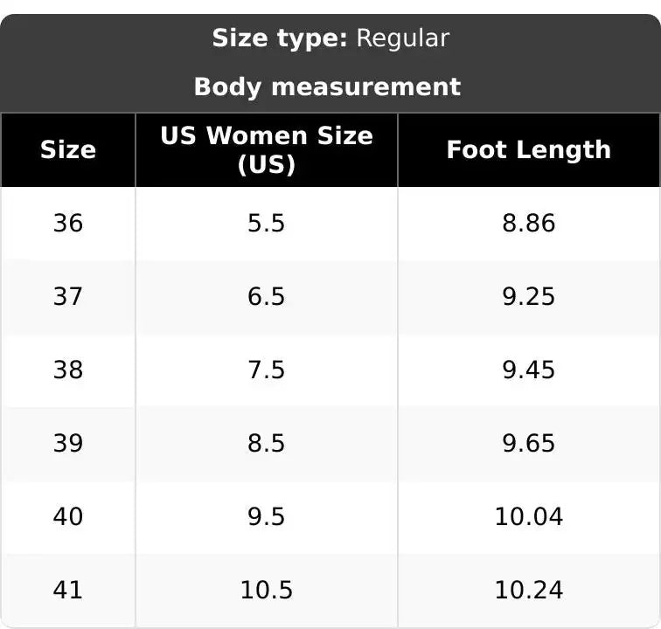Select the US Women Size (US) header
Viewport: 661px width, 629px height.
[267, 149]
